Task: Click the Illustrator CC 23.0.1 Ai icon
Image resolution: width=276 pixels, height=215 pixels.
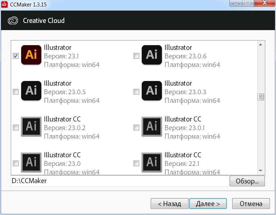Action: pos(152,126)
